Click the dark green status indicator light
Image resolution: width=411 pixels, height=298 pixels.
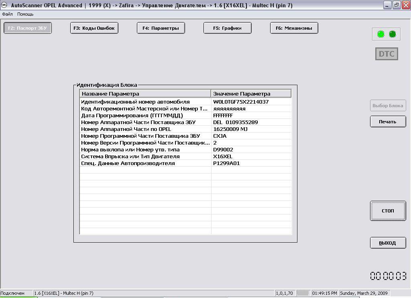coord(393,35)
